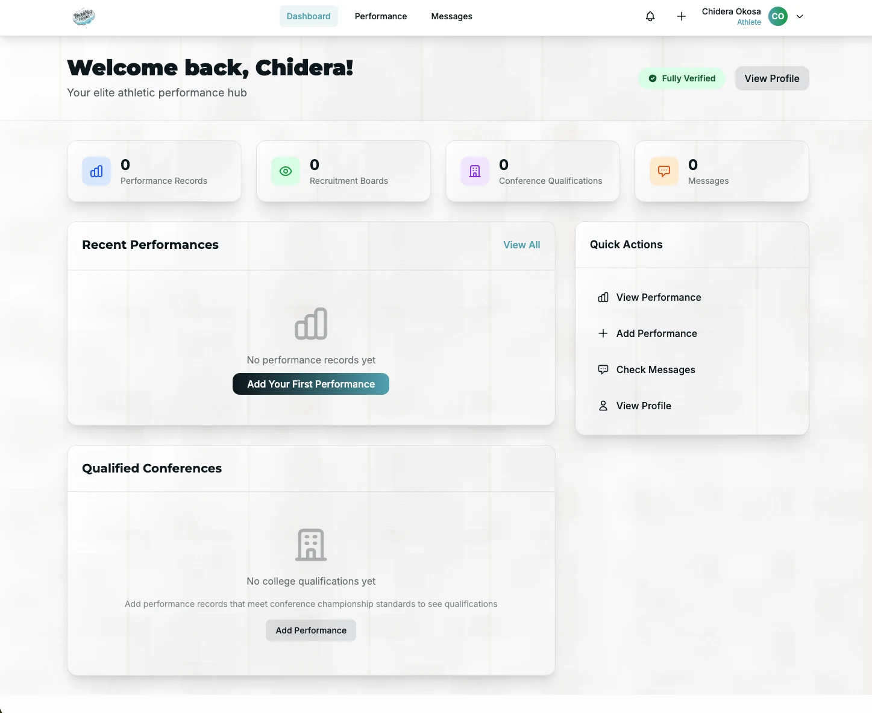Click the Performance Records chart icon

click(x=96, y=171)
